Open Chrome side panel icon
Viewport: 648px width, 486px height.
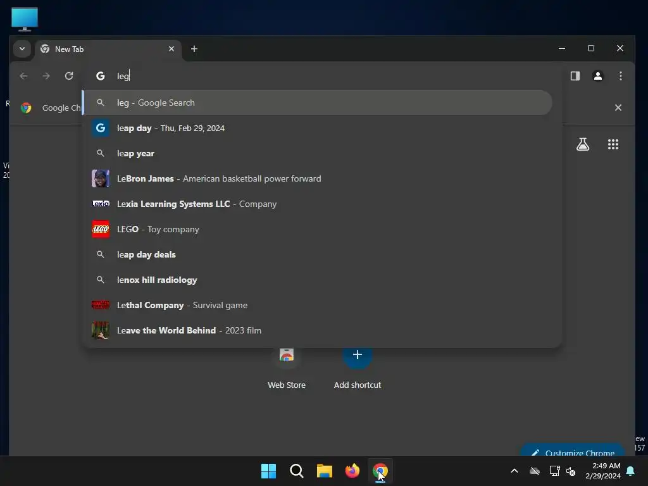(x=575, y=76)
